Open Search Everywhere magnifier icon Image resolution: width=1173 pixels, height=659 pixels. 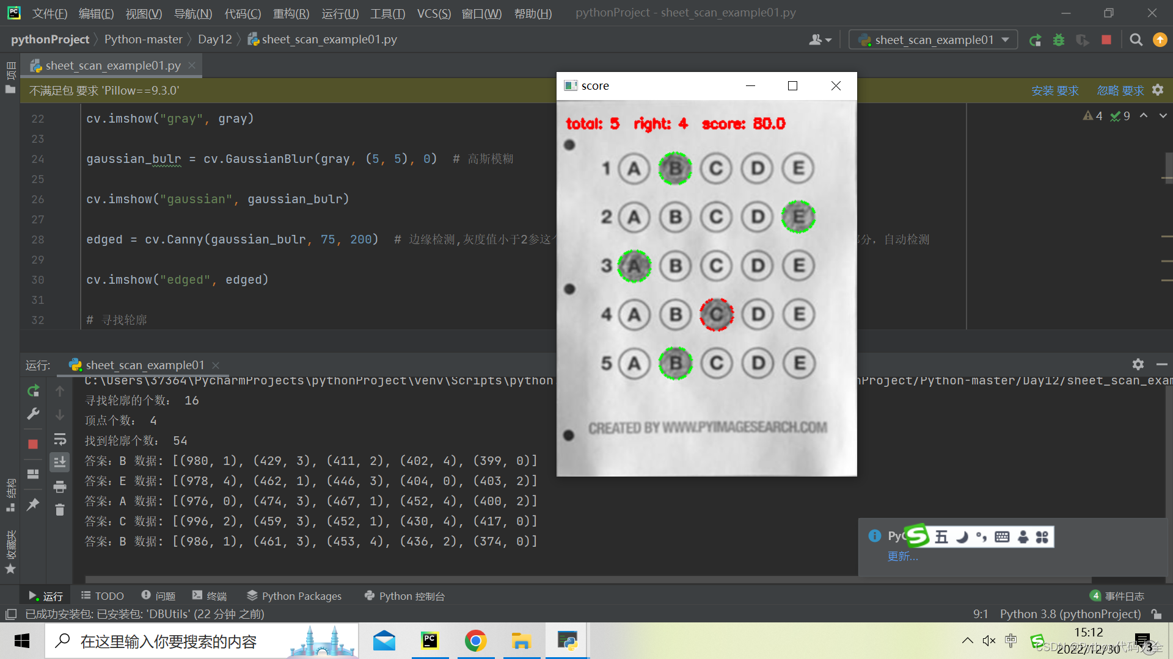(1136, 40)
